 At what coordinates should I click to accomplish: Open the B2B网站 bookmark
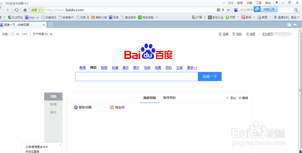[15, 17]
